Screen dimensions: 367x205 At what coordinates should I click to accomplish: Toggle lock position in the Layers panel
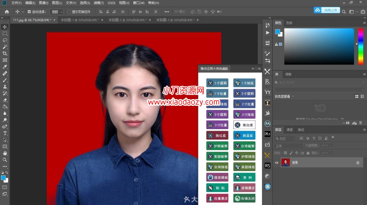tap(297, 153)
